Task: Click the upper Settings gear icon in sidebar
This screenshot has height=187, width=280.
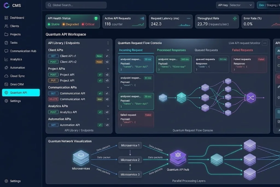Action: pyautogui.click(x=6, y=101)
